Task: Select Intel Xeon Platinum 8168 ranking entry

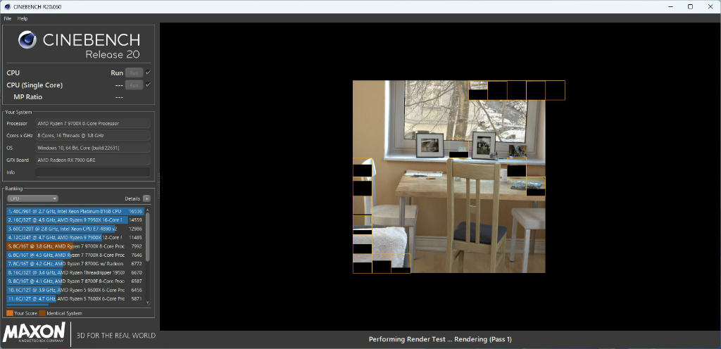Action: tap(75, 211)
